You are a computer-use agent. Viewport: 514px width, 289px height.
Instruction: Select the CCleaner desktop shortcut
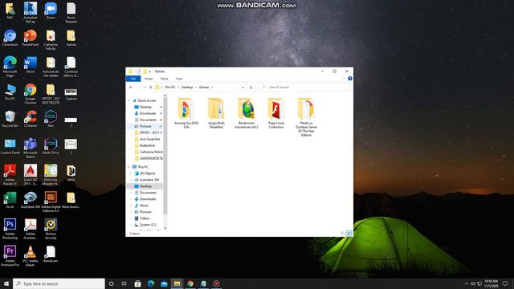31,119
